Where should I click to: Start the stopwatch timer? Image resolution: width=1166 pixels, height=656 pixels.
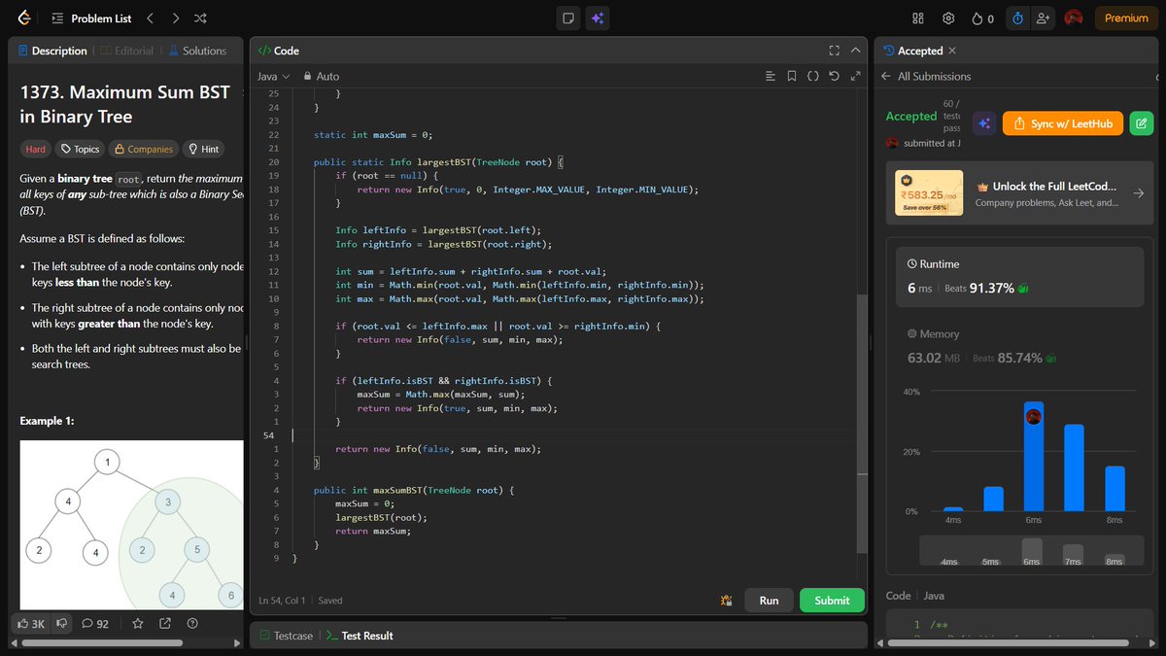click(1017, 17)
